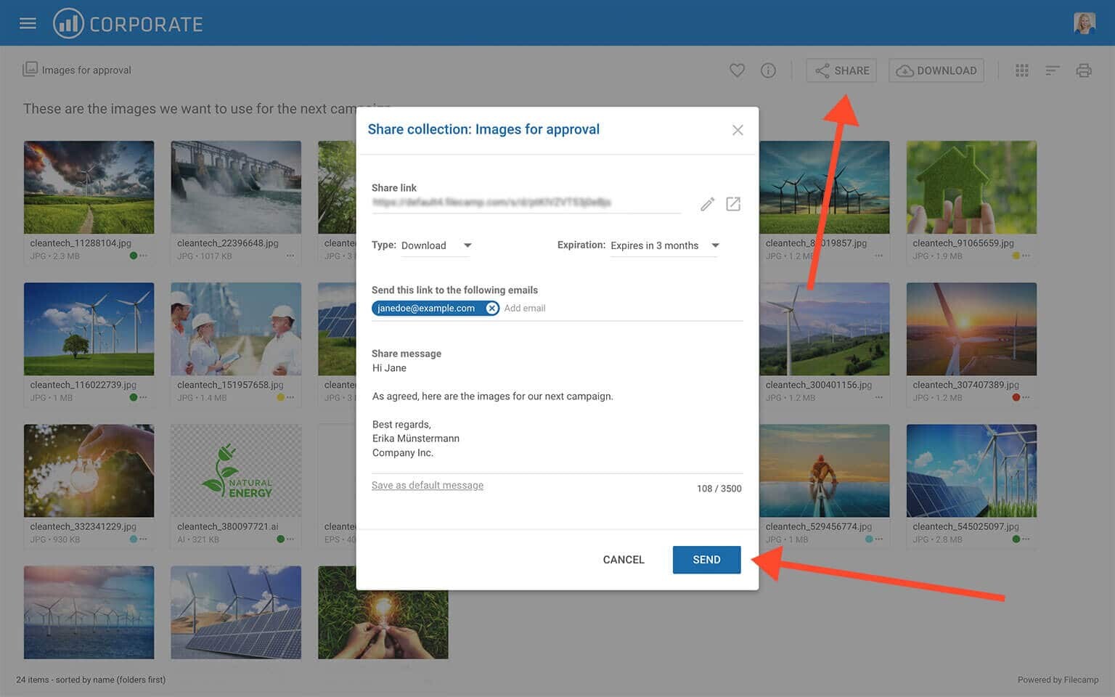
Task: Open thumbnail cleantech_307407389.jpg
Action: [971, 329]
